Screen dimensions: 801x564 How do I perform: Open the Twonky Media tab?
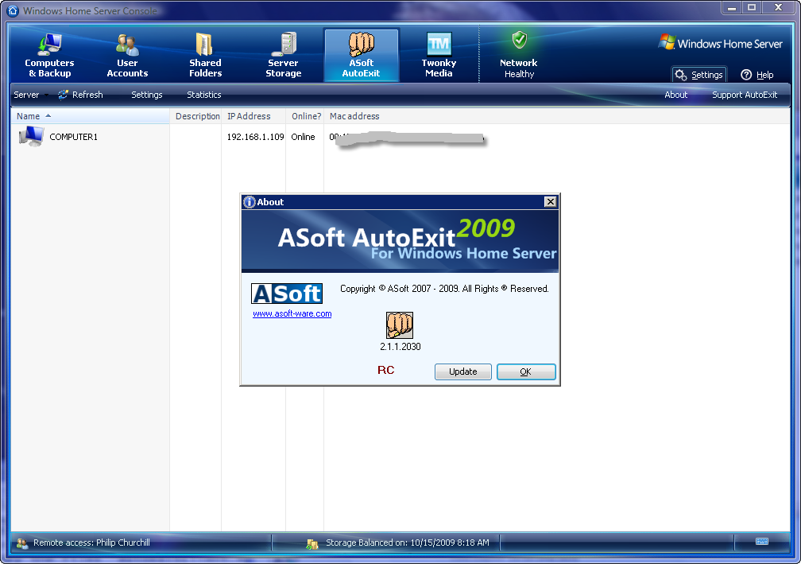[x=439, y=55]
